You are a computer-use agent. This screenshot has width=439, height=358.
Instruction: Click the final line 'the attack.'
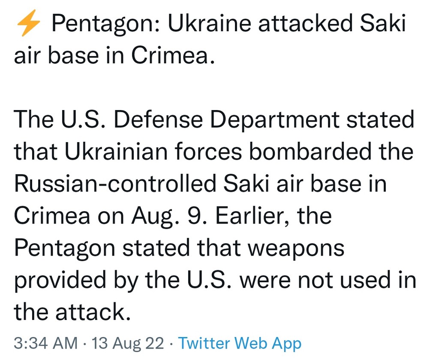72,312
